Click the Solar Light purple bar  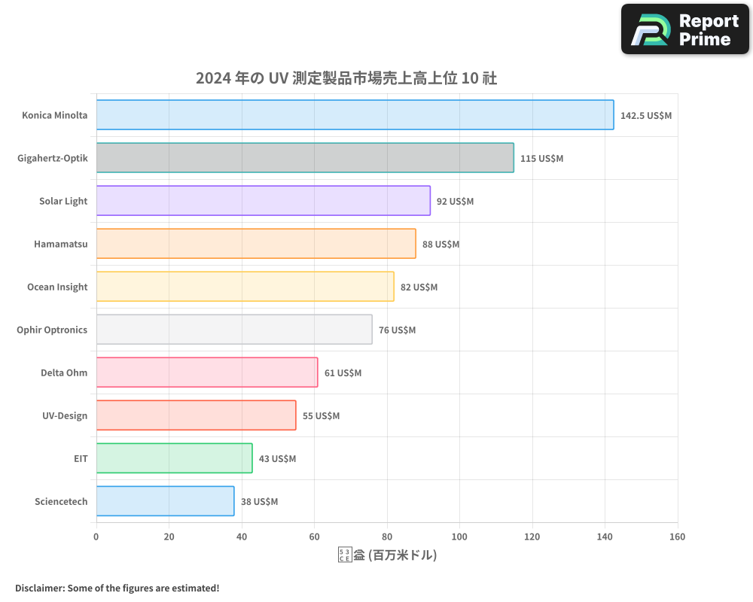[x=263, y=201]
